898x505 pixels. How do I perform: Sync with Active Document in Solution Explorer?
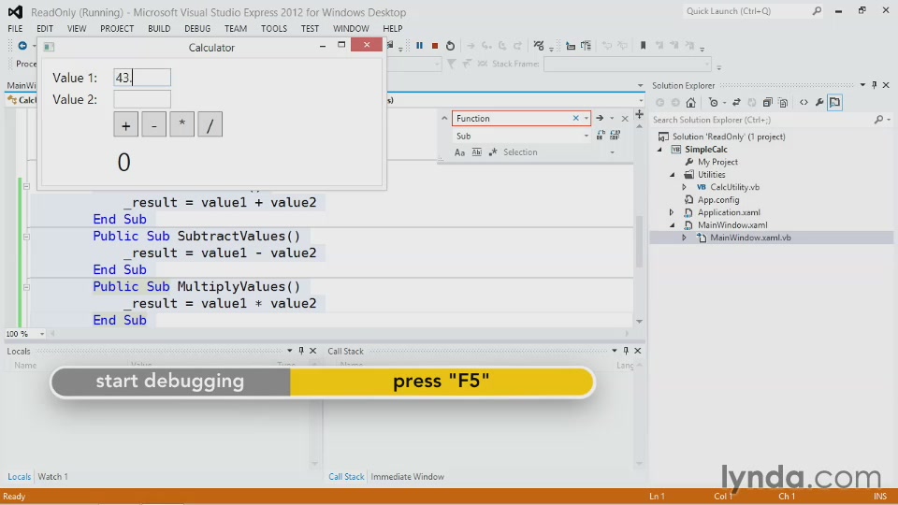pos(736,103)
